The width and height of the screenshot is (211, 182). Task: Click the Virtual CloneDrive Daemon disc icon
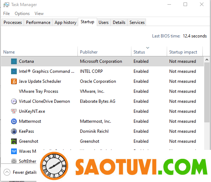[x=14, y=101]
